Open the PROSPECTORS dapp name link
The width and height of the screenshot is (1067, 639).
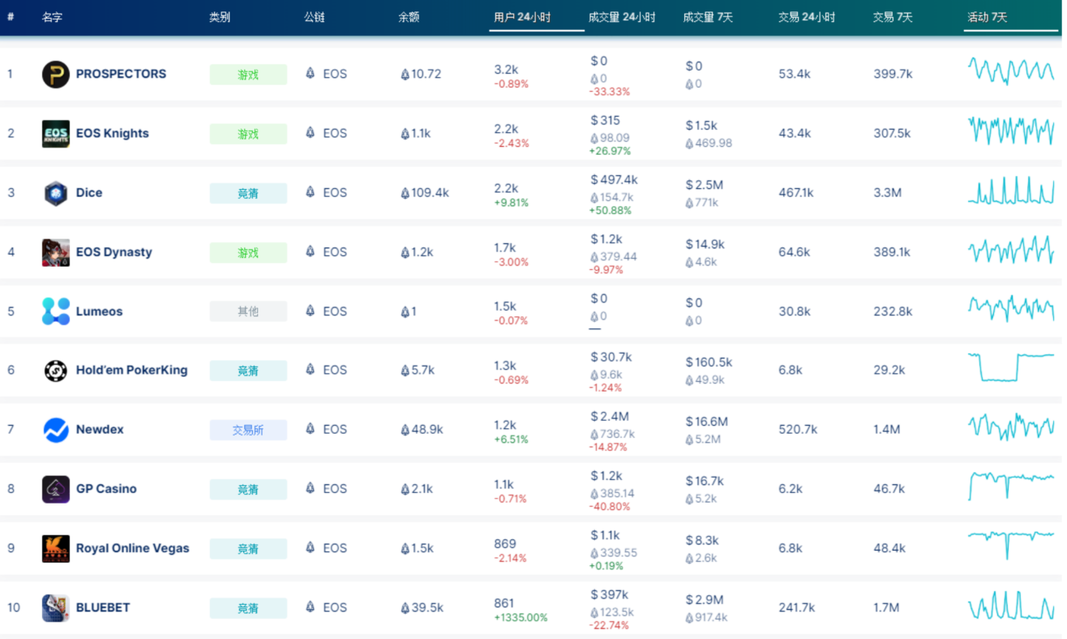121,74
